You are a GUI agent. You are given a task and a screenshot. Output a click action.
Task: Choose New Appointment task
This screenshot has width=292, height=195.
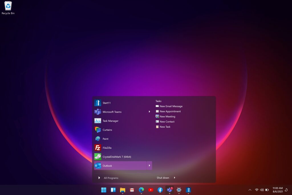point(168,111)
